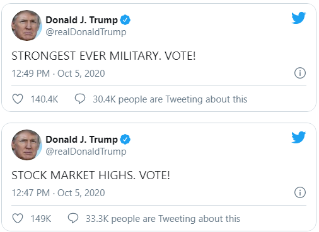
Task: Click '33.3K people are Tweeting about this'
Action: click(x=163, y=219)
